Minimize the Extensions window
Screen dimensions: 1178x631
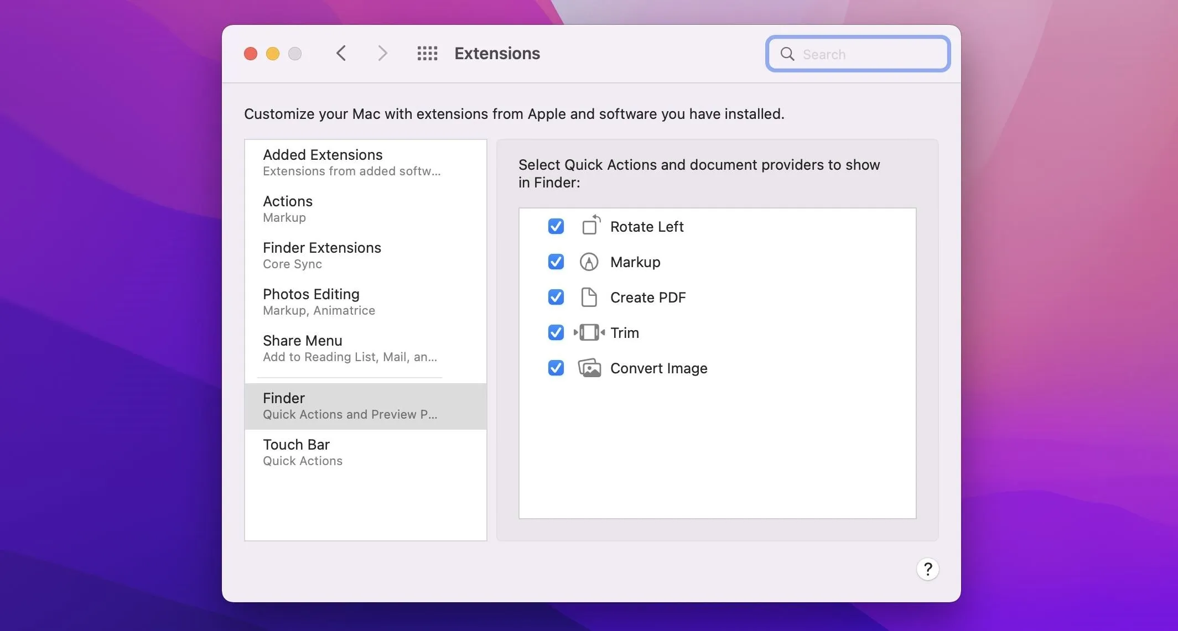[273, 53]
